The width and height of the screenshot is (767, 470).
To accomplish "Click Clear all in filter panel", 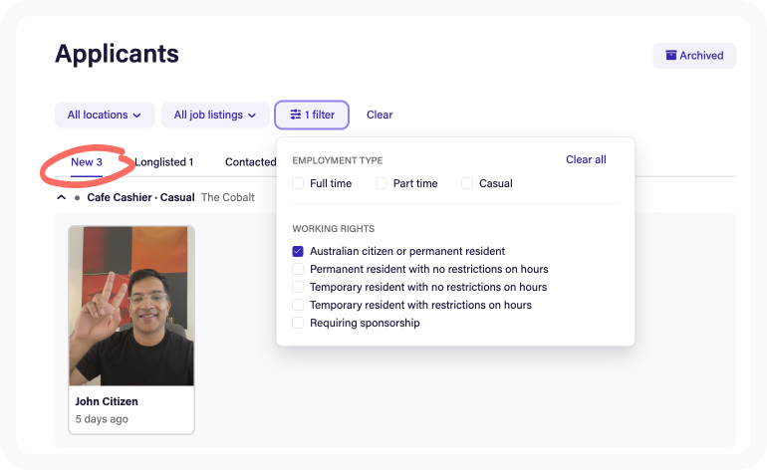I will [586, 159].
